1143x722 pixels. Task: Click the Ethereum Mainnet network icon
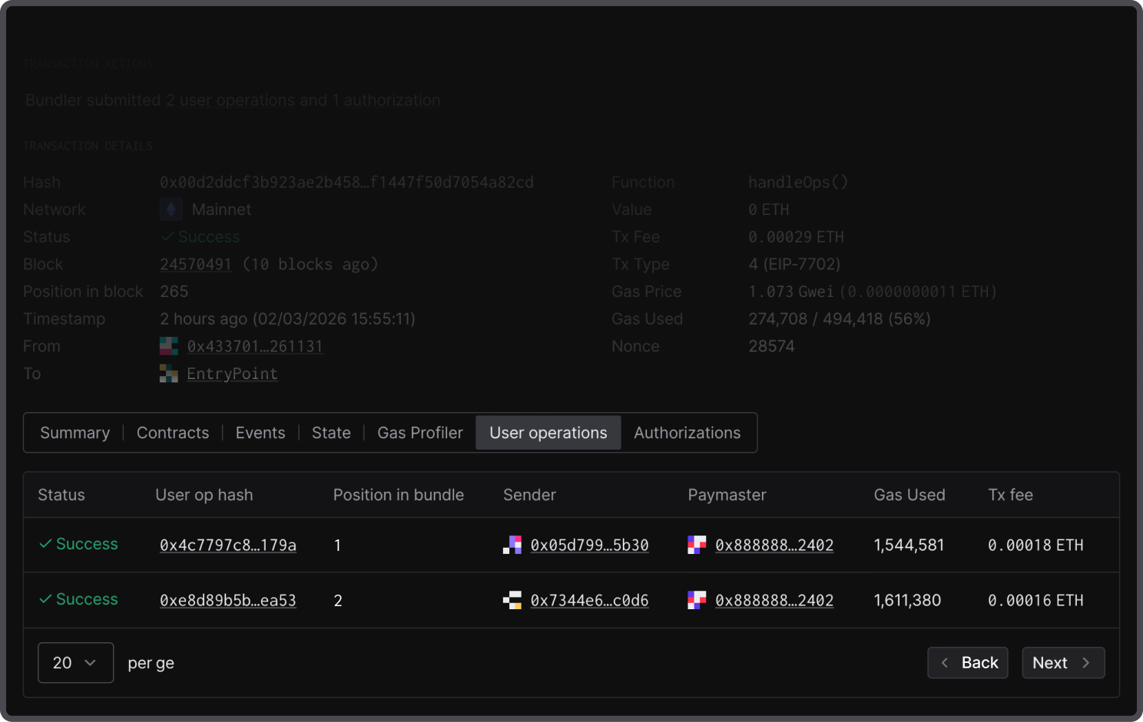pyautogui.click(x=171, y=209)
